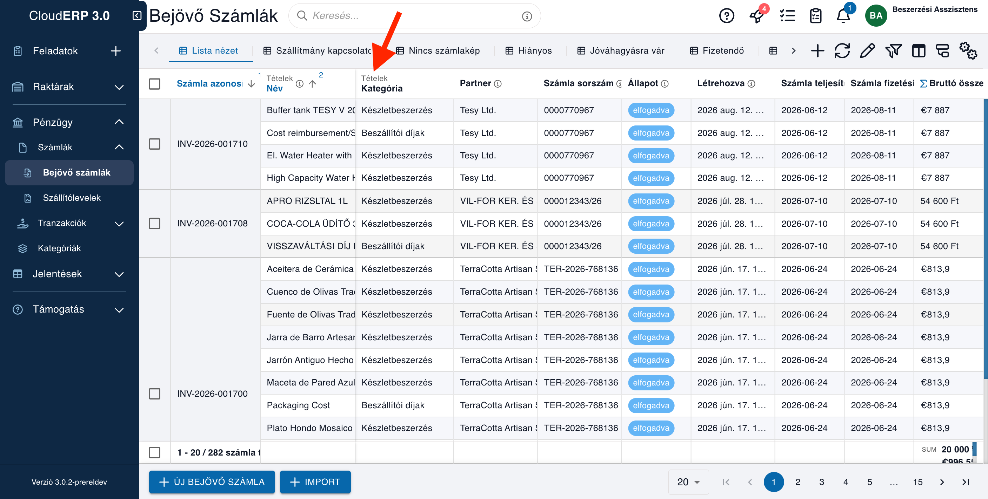Click the pencil edit icon
The height and width of the screenshot is (499, 988).
(x=867, y=50)
